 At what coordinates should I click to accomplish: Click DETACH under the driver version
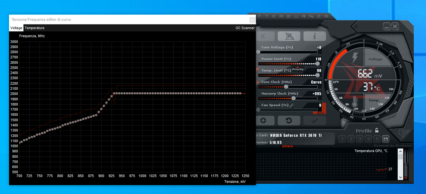click(x=288, y=146)
